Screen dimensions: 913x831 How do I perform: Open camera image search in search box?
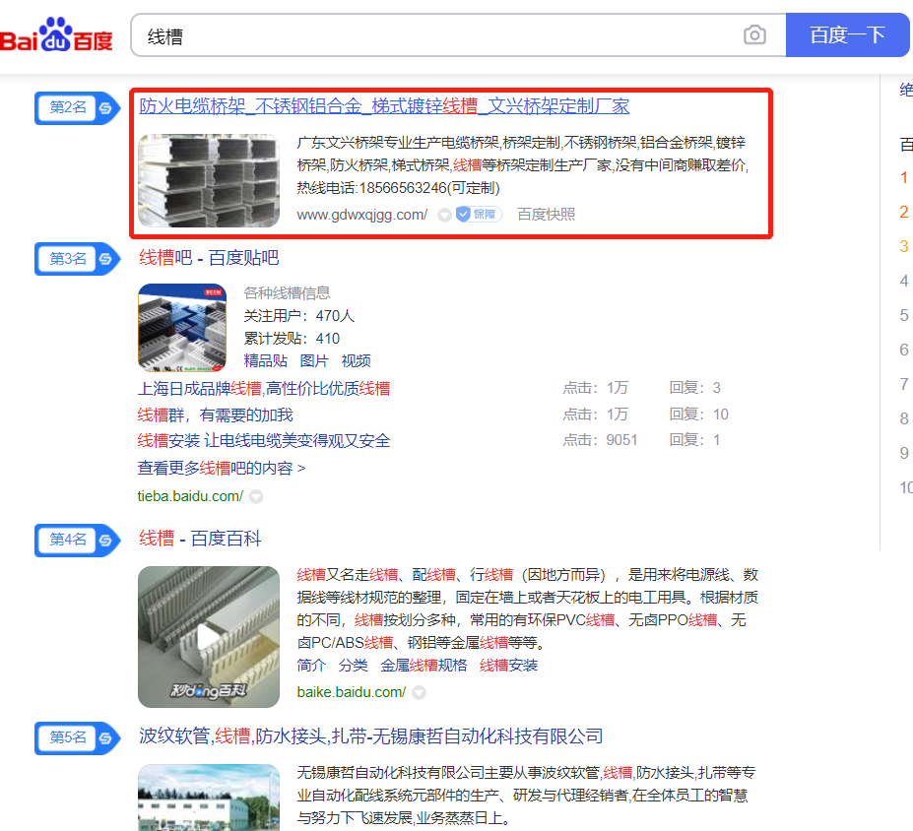click(x=754, y=35)
